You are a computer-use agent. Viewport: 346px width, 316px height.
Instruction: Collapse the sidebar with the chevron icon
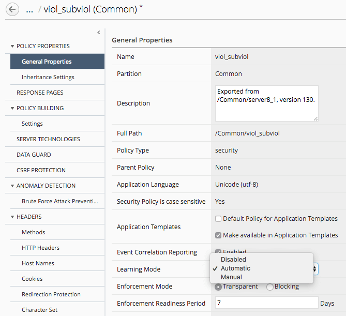pos(99,33)
